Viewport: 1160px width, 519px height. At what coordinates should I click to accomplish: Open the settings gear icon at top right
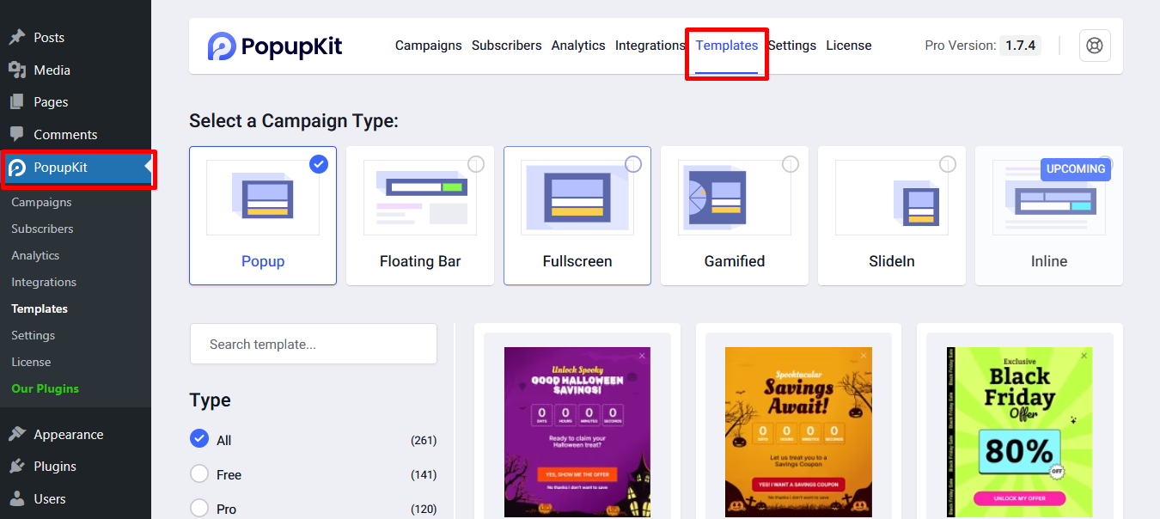click(1095, 46)
